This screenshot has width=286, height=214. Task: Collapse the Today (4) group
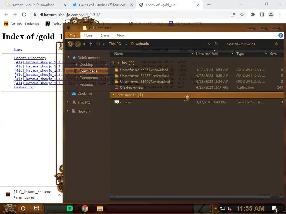pos(113,62)
